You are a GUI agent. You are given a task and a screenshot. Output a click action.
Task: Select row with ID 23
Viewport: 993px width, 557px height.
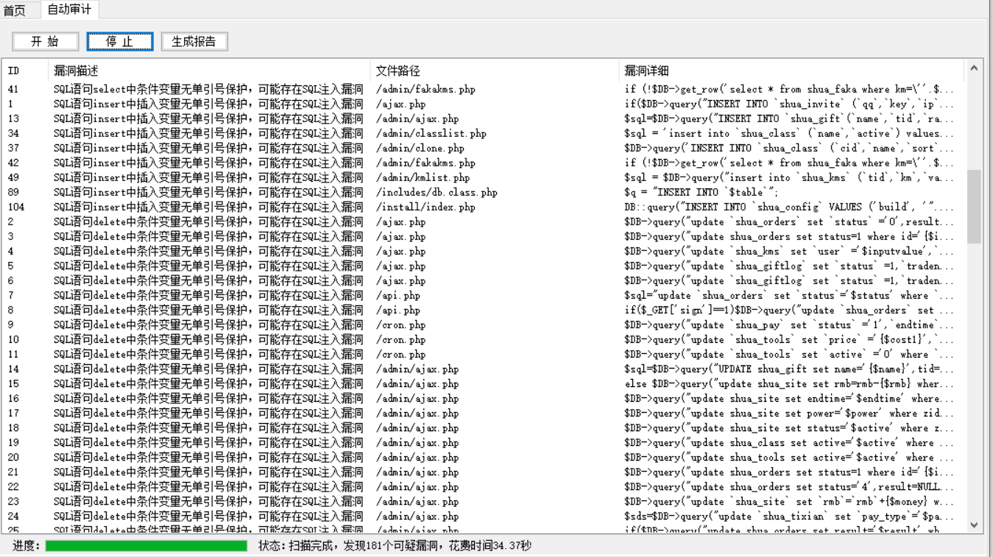[x=484, y=501]
